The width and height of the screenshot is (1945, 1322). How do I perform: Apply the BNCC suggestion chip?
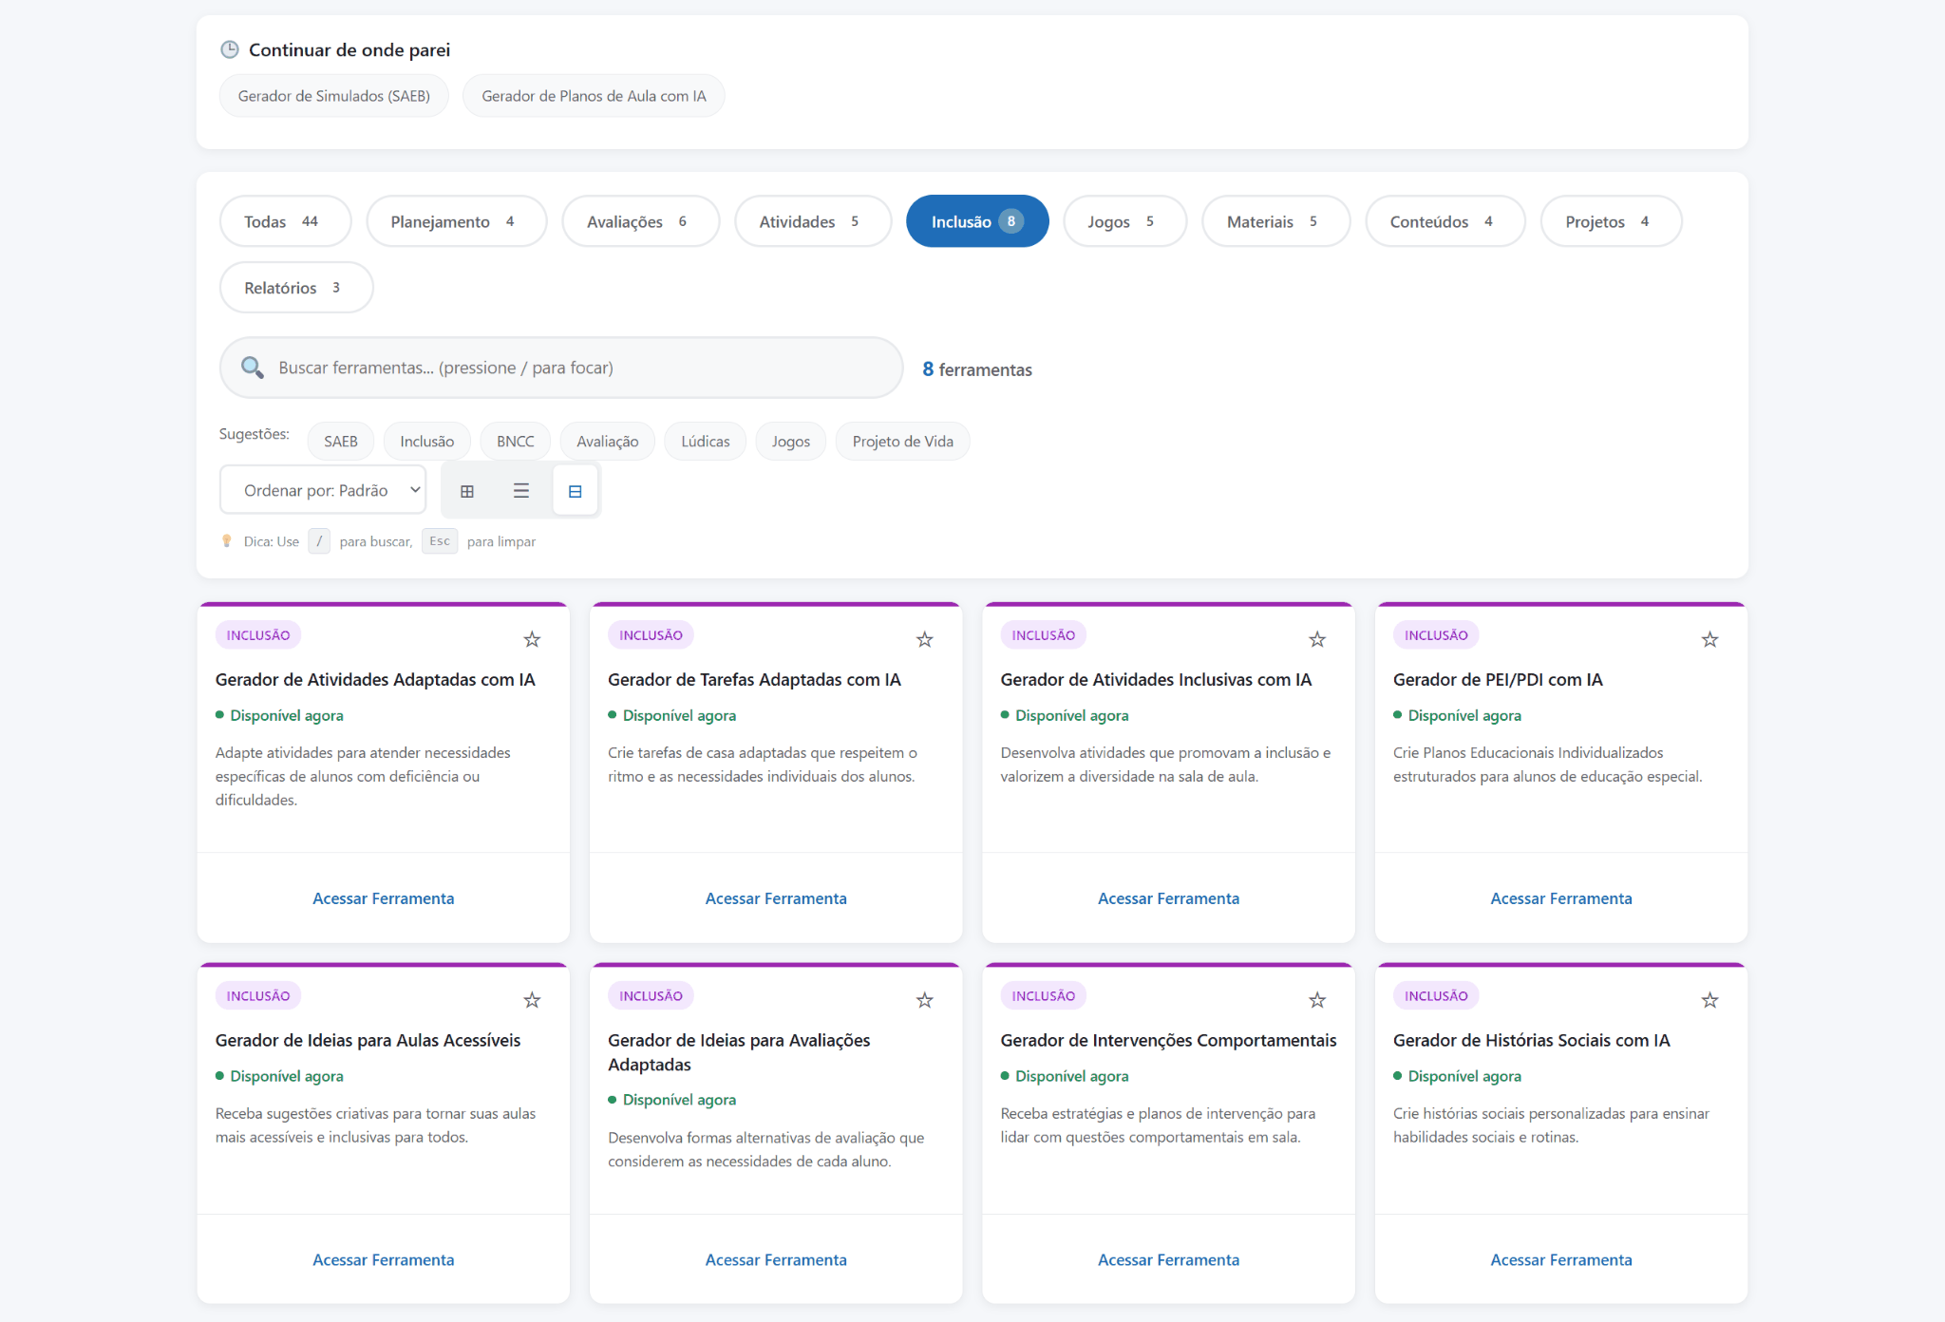[515, 442]
